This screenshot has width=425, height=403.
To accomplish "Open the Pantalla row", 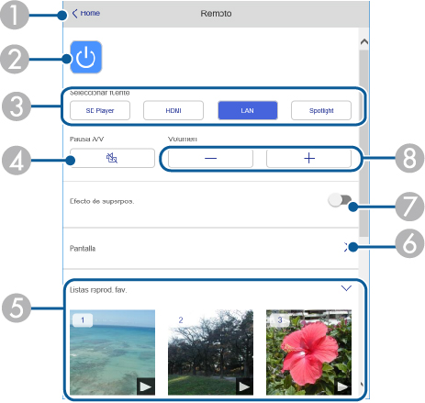I will coord(210,248).
